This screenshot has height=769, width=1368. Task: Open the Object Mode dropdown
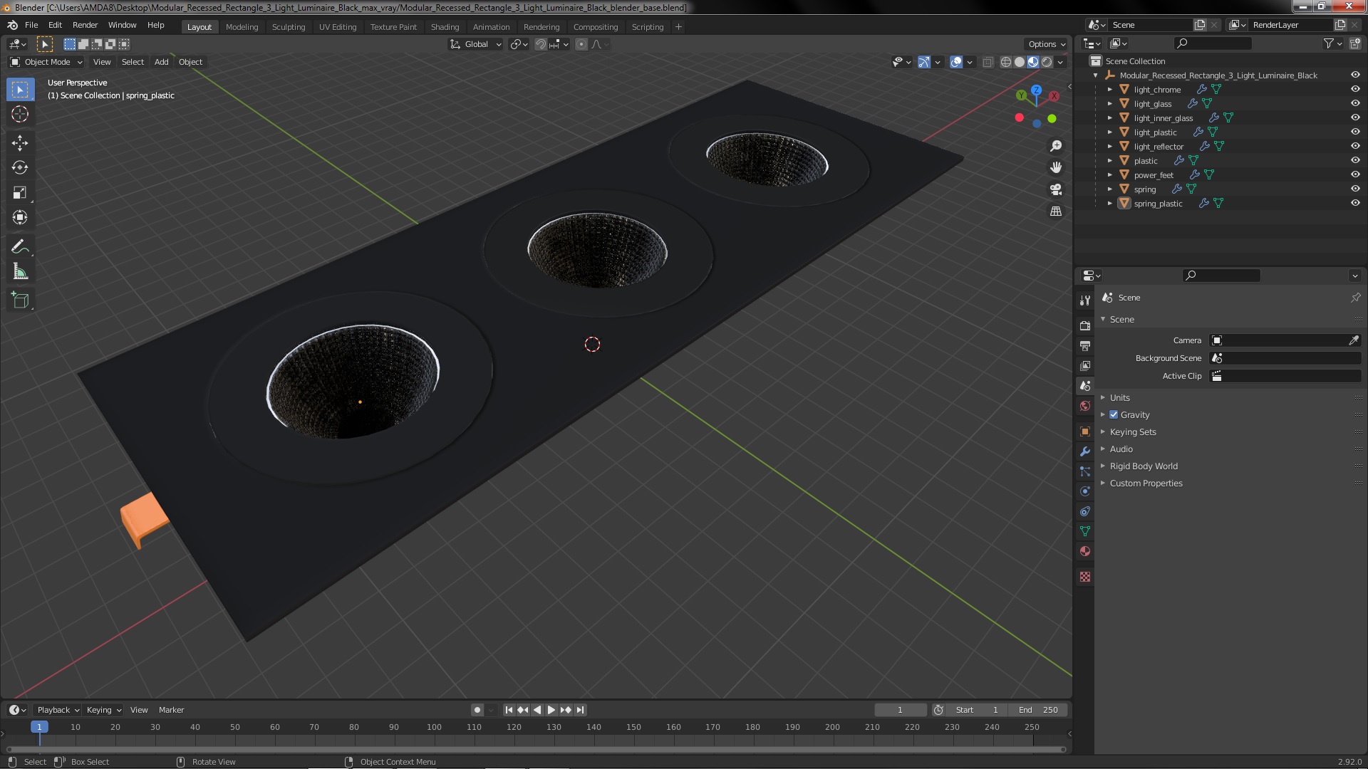coord(46,62)
